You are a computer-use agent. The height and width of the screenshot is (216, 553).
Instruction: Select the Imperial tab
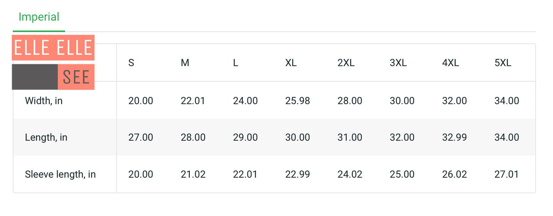pos(39,17)
